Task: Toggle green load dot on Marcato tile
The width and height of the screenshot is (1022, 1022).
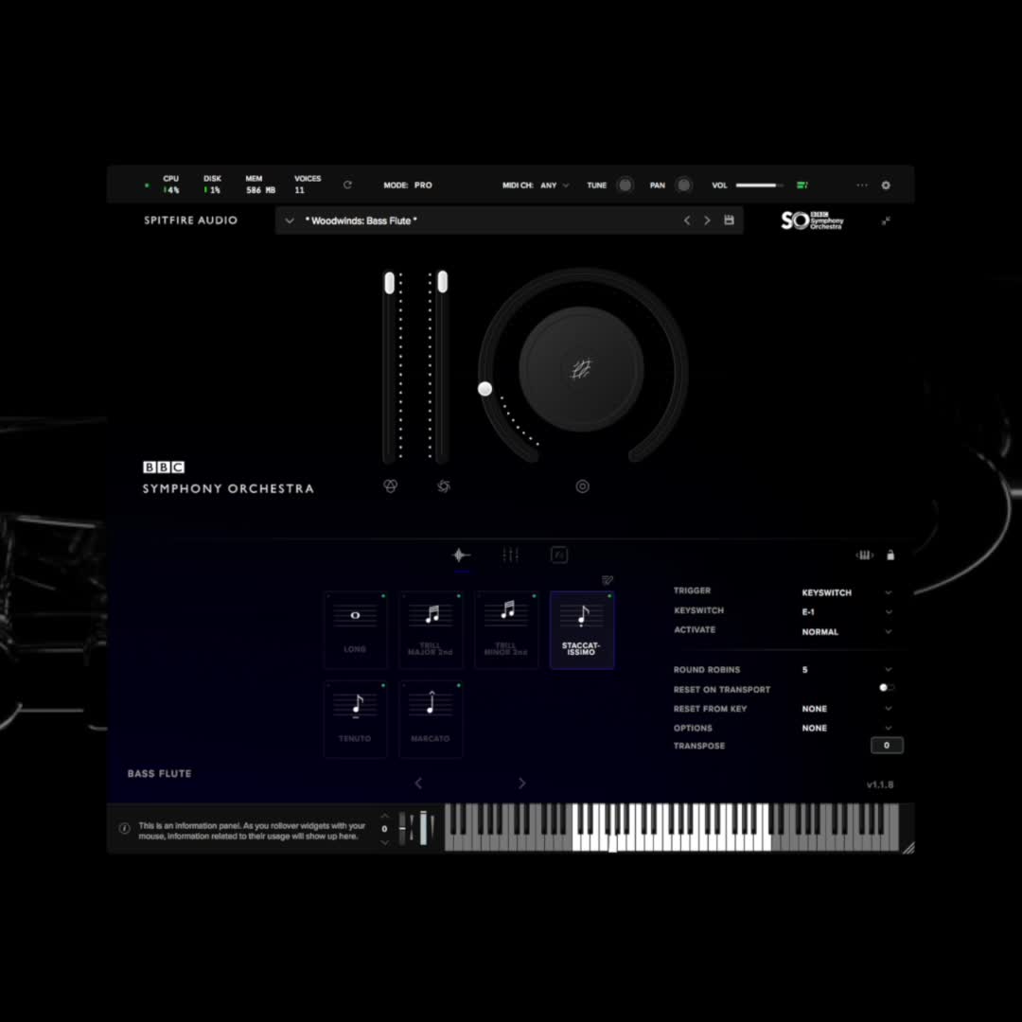Action: pos(459,685)
